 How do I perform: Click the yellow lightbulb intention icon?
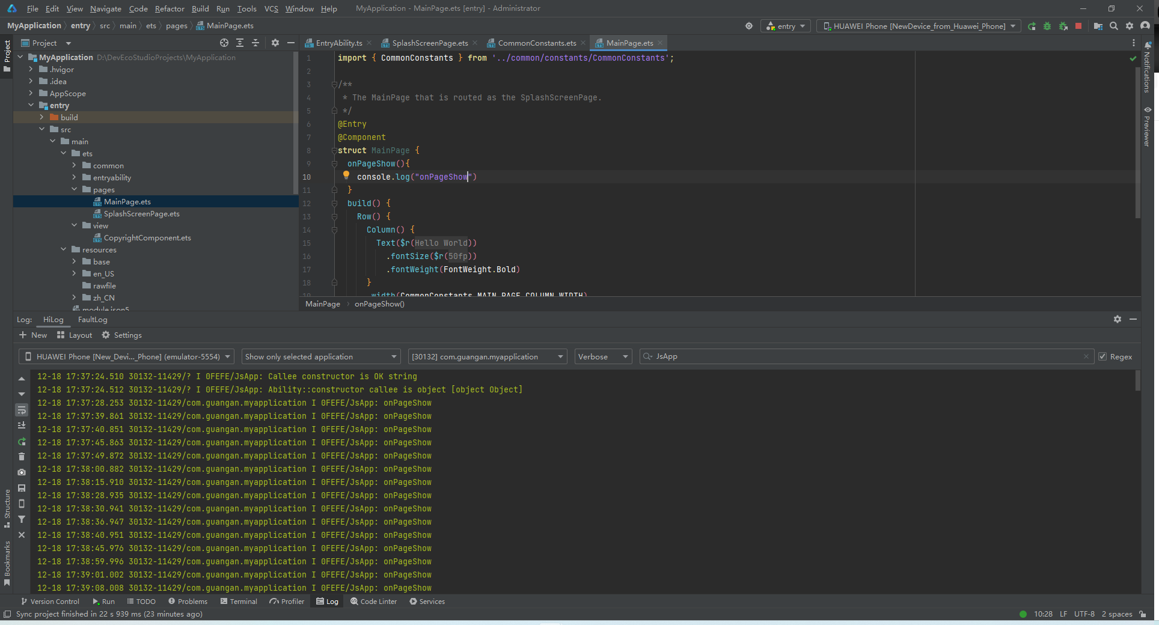pyautogui.click(x=346, y=175)
